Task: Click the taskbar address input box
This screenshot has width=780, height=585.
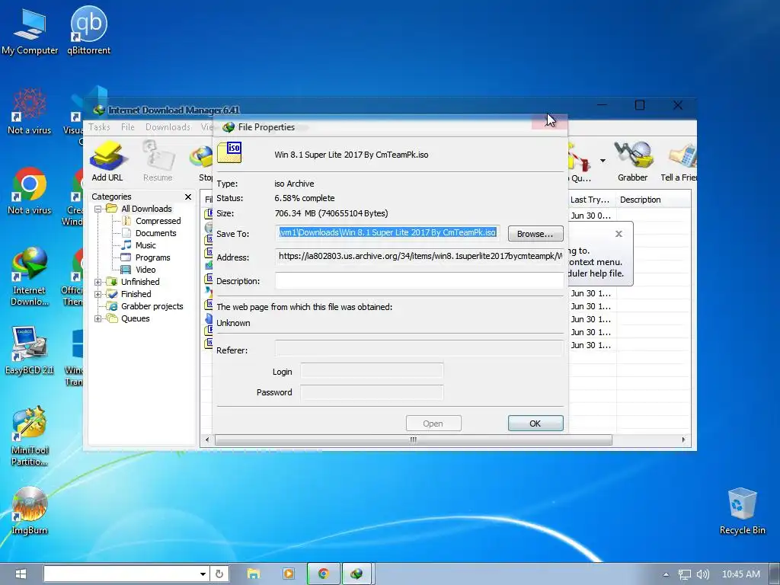Action: pos(121,574)
